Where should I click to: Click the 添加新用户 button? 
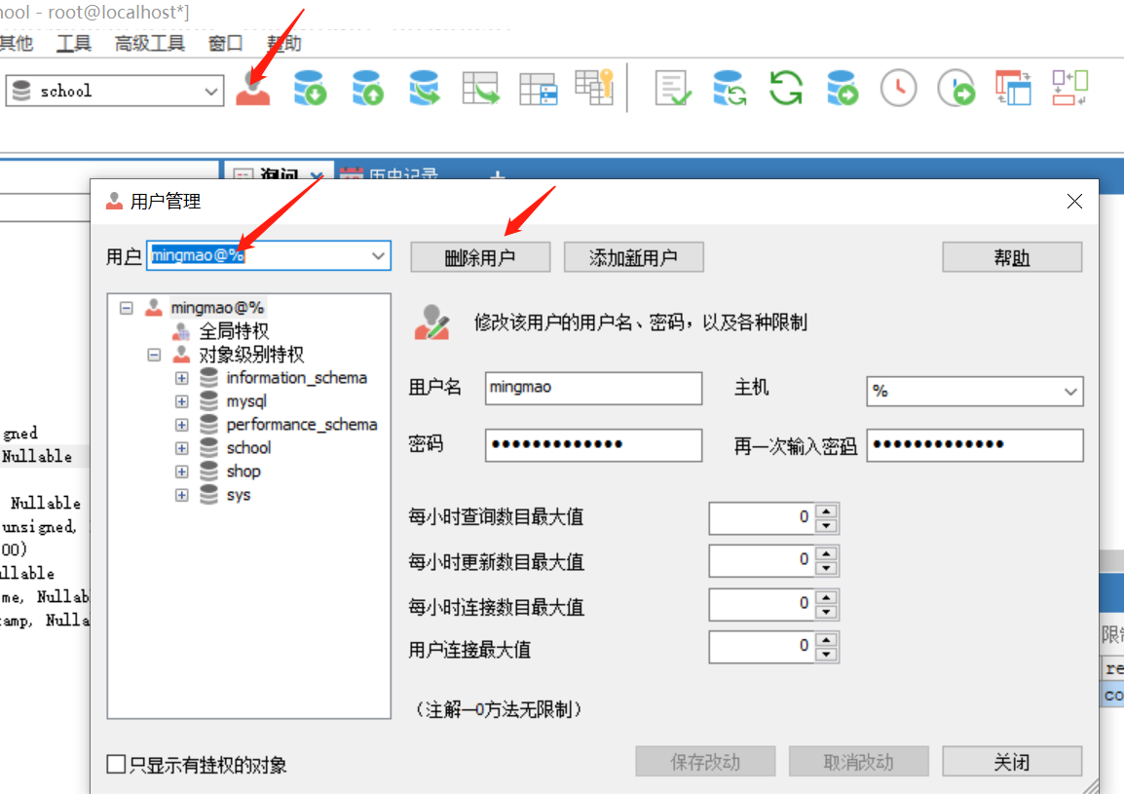pos(634,257)
